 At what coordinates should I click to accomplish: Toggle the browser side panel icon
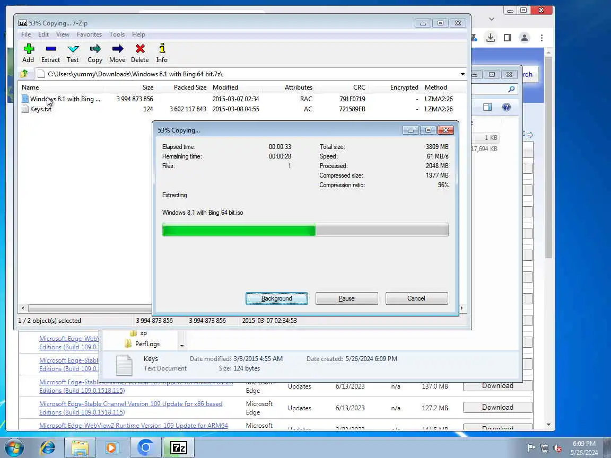508,38
